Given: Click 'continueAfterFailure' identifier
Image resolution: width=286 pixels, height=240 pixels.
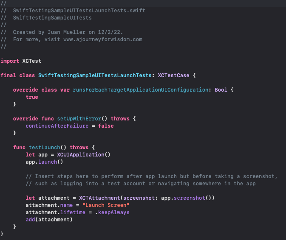Looking at the screenshot, I should [x=57, y=126].
